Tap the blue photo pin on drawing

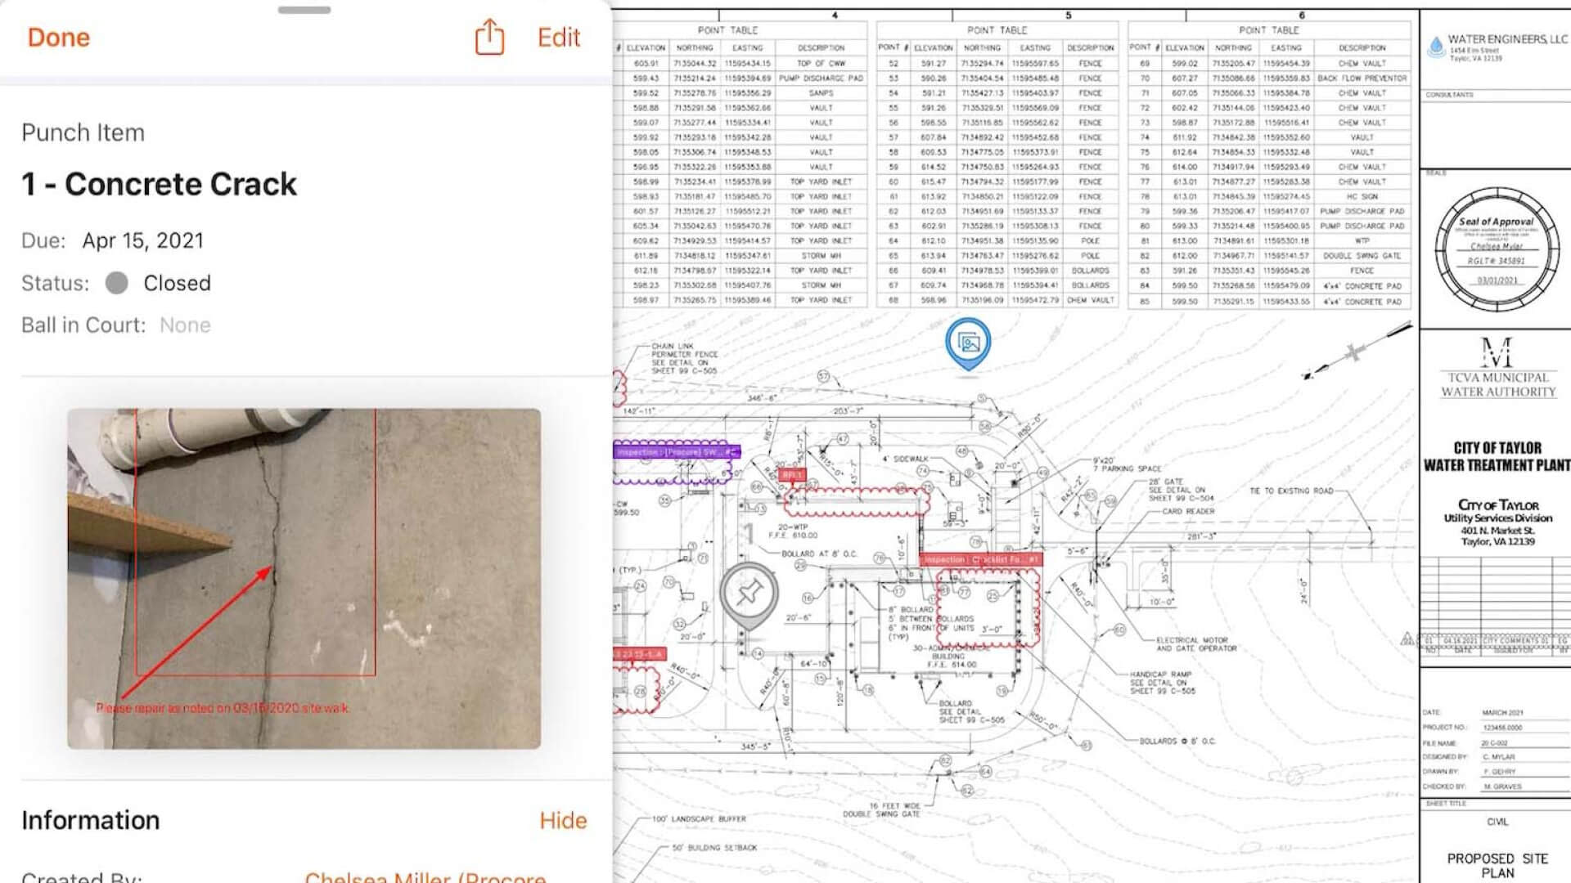coord(968,343)
